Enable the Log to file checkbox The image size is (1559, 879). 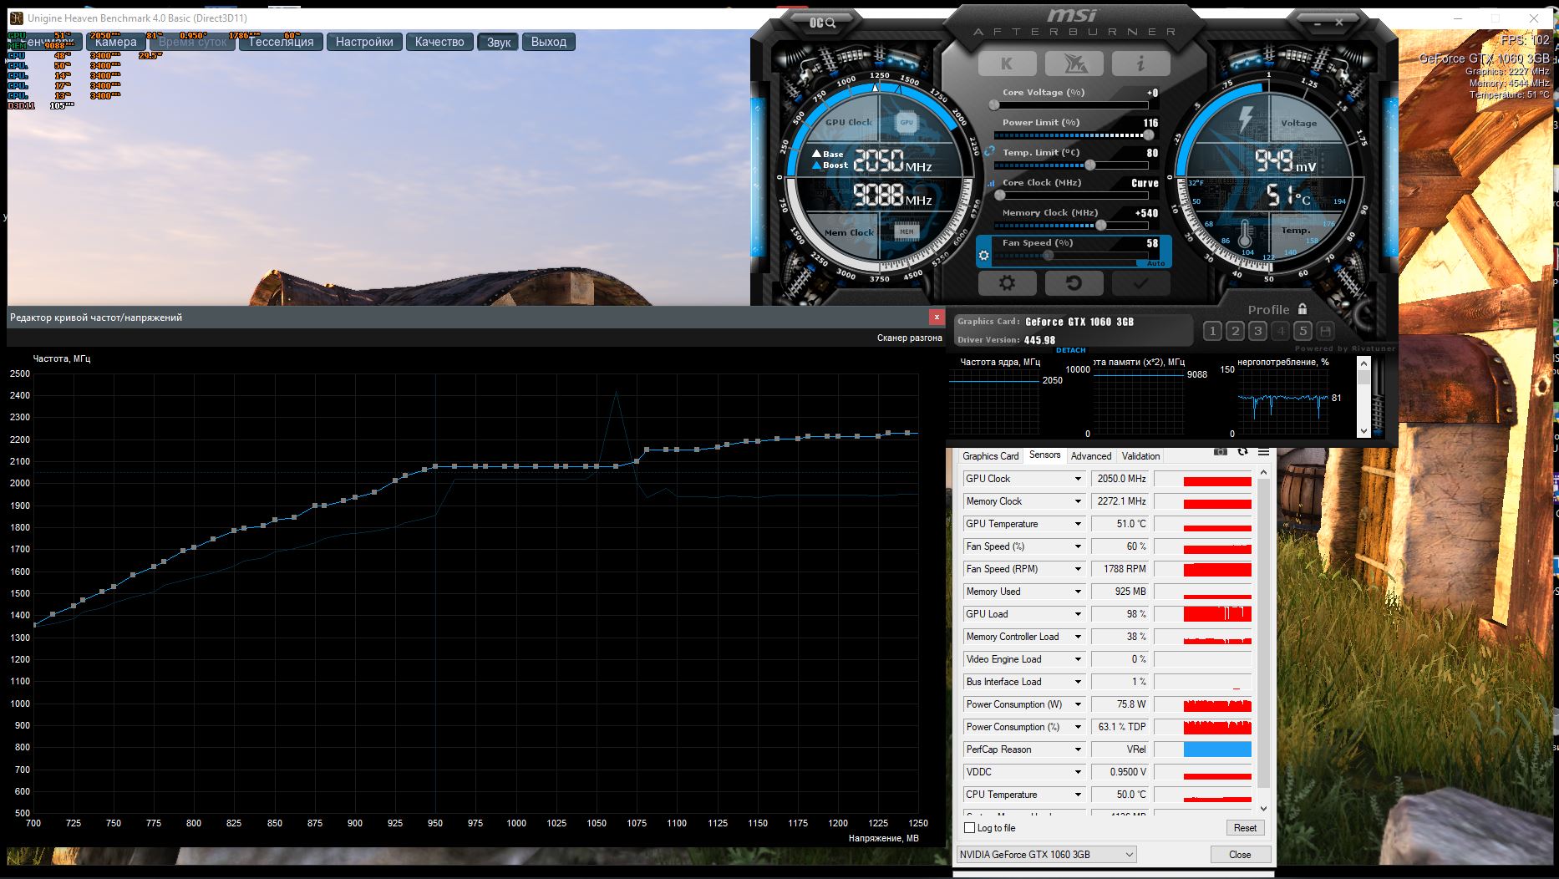click(x=969, y=828)
